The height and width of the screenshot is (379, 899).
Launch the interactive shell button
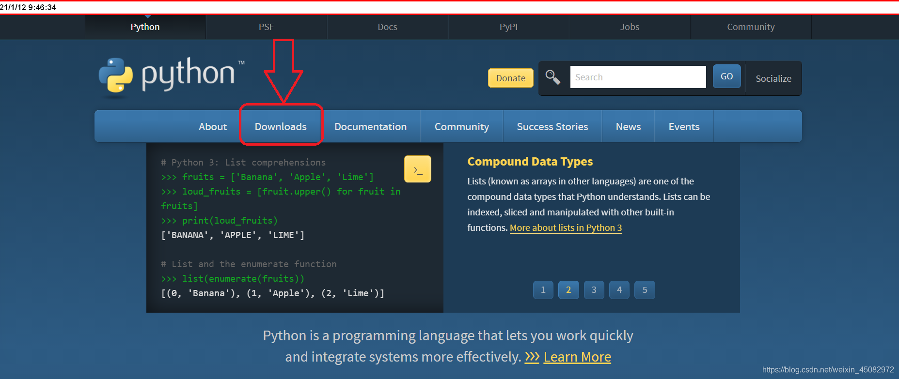point(417,169)
